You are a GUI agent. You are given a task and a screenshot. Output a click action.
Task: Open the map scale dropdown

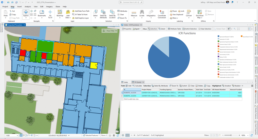(x=17, y=135)
